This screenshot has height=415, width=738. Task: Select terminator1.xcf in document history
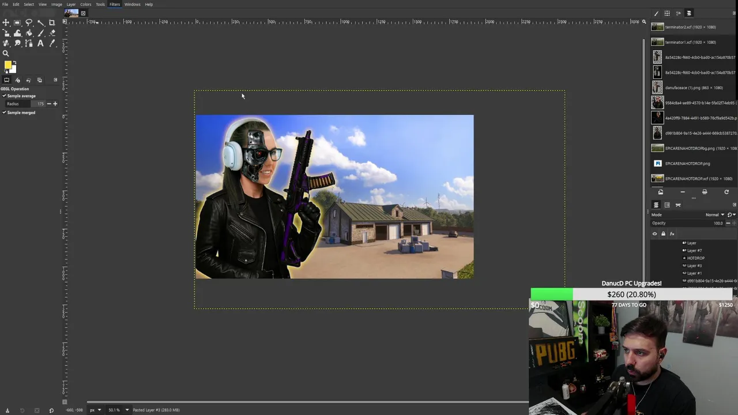(x=693, y=42)
